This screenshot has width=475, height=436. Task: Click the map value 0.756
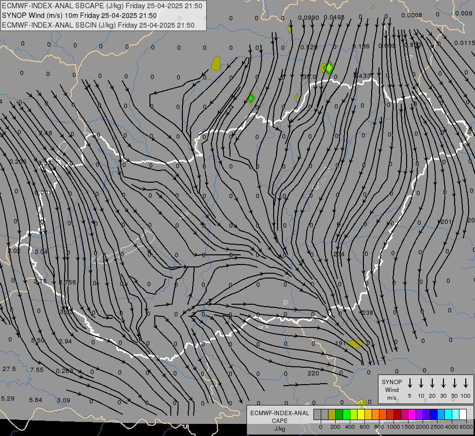(x=67, y=282)
